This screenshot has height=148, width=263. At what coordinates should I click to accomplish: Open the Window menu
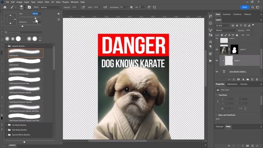pyautogui.click(x=74, y=2)
